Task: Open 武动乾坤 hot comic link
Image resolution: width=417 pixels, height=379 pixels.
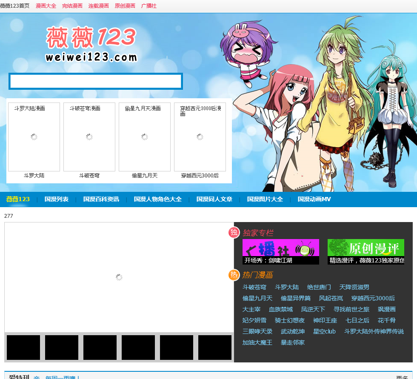Action: pos(293,331)
